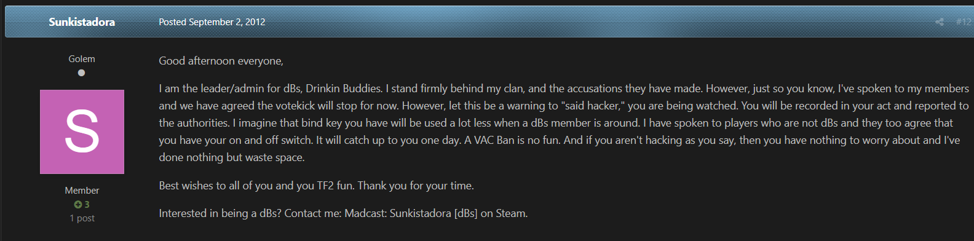Click the Good afternoon everyone greeting line
This screenshot has width=974, height=241.
point(221,60)
